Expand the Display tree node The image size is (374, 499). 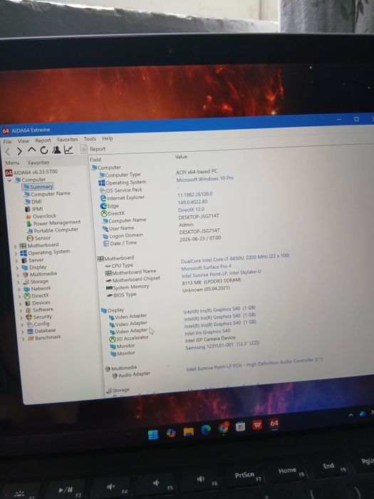point(18,268)
